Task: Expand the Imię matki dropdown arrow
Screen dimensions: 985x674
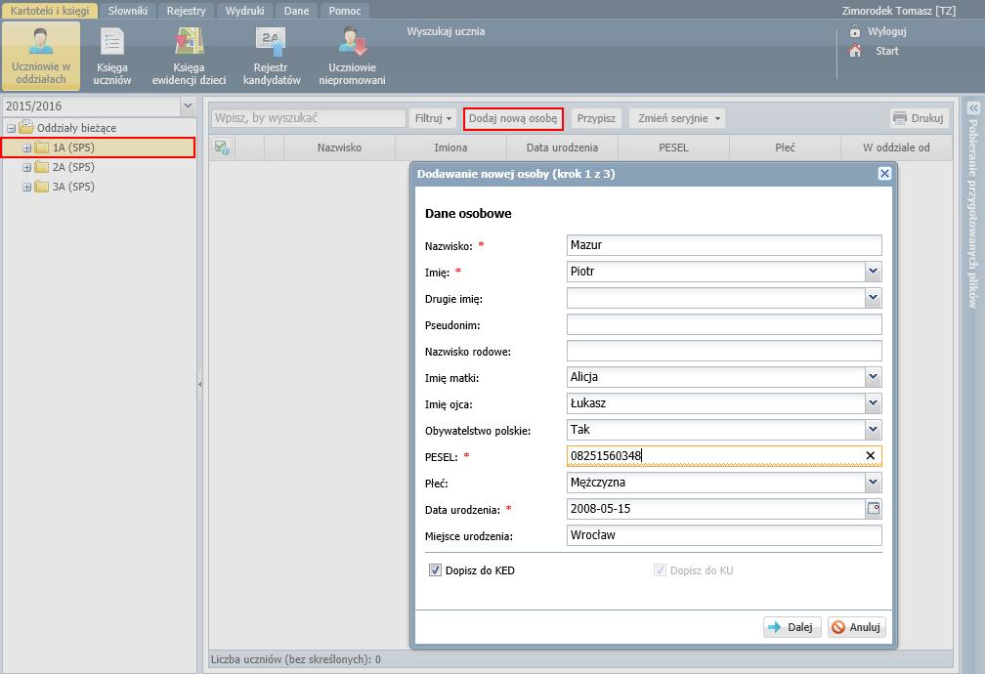Action: pos(874,377)
